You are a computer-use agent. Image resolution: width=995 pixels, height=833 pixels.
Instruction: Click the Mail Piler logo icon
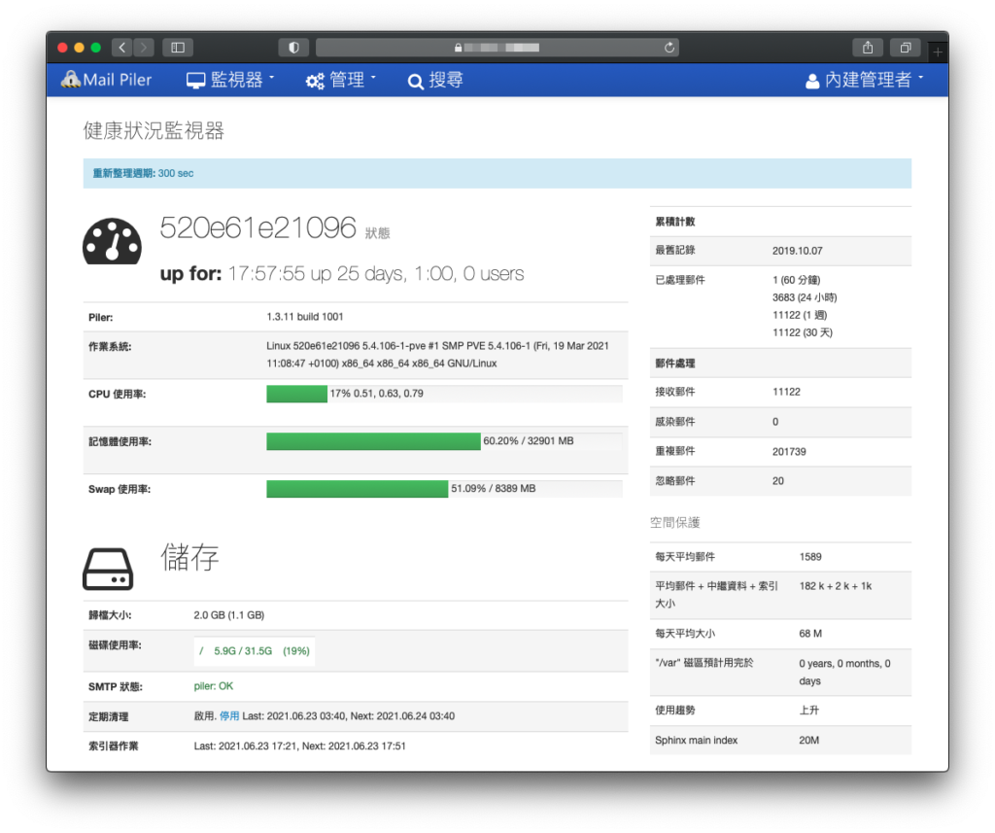click(x=70, y=80)
